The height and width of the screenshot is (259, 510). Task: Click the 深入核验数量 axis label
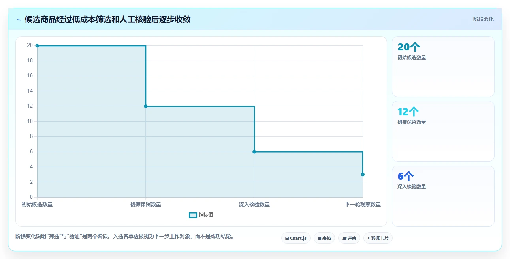[x=254, y=204]
